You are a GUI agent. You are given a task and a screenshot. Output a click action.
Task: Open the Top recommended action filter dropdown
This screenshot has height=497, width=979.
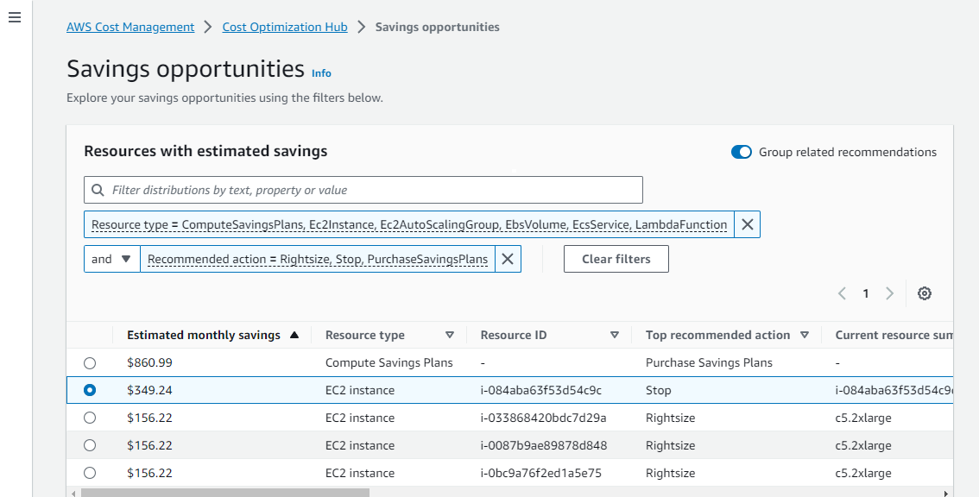point(805,335)
